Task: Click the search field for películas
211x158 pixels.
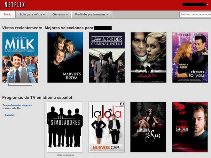Action: pyautogui.click(x=195, y=14)
